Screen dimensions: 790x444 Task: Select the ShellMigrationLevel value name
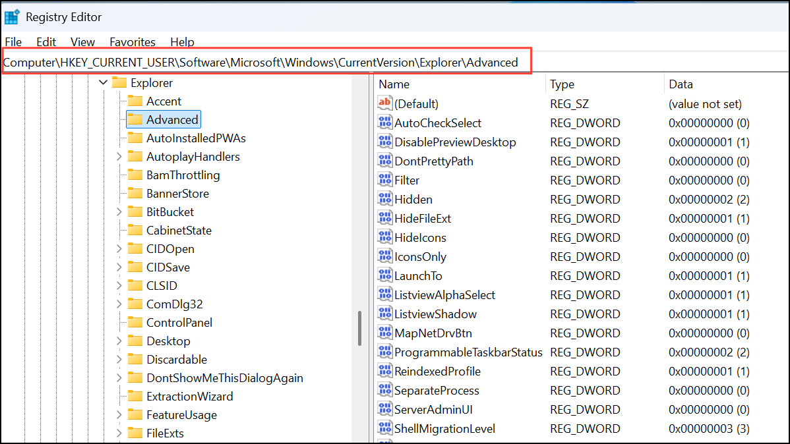[445, 428]
